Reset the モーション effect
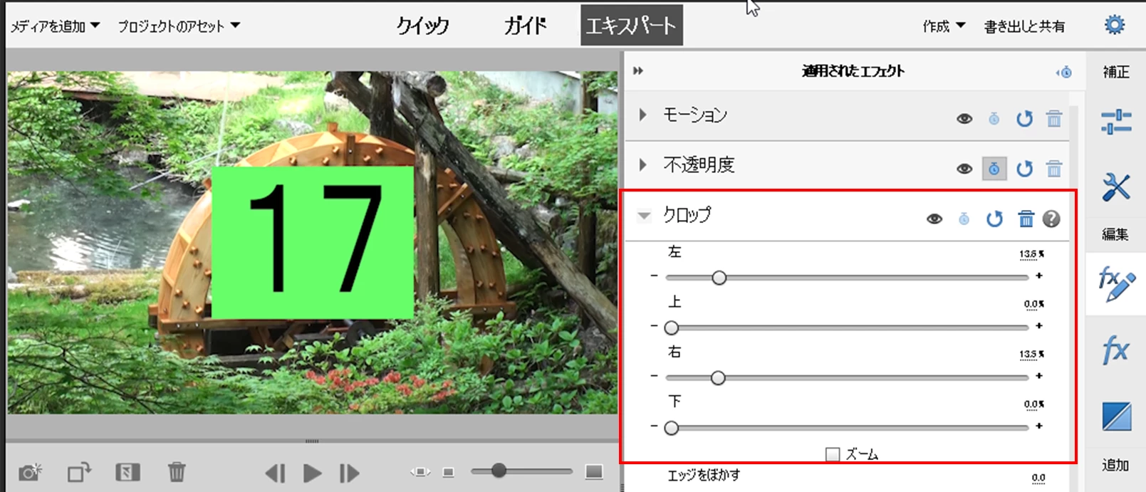The image size is (1146, 492). pos(1024,119)
